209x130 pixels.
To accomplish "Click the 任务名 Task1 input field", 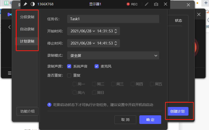I will [113, 19].
